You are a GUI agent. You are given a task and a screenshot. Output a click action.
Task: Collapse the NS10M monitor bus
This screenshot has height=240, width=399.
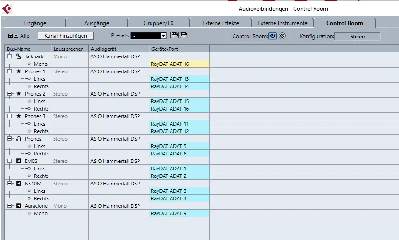pyautogui.click(x=9, y=183)
